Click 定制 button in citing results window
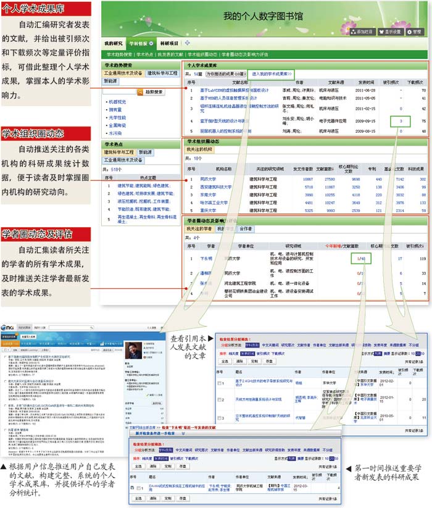 (x=254, y=361)
